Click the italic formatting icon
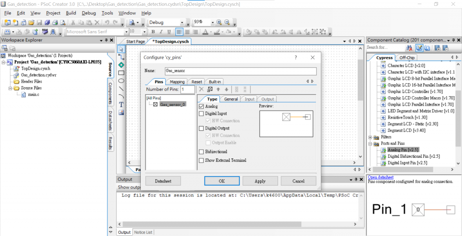Image resolution: width=462 pixels, height=236 pixels. (161, 32)
